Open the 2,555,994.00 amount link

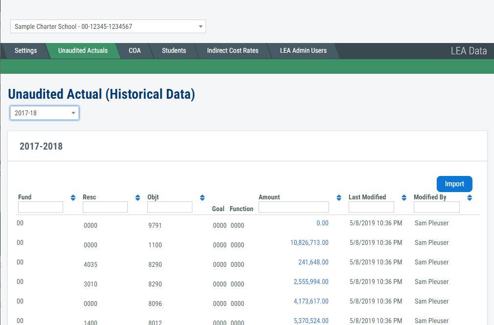(311, 282)
